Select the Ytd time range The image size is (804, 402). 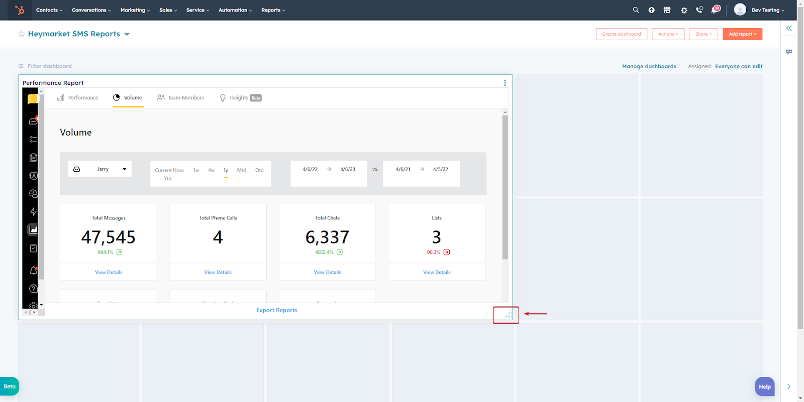[x=168, y=179]
